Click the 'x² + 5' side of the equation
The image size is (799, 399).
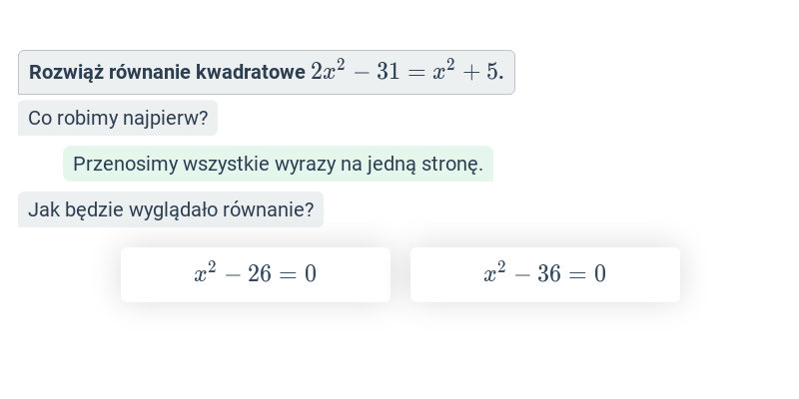465,70
